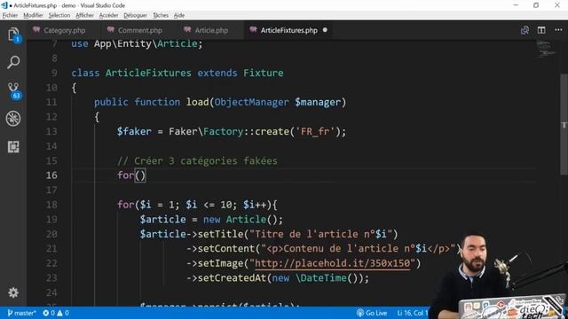Screen dimensions: 568x319
Task: Open the Search view in activity bar
Action: point(13,62)
